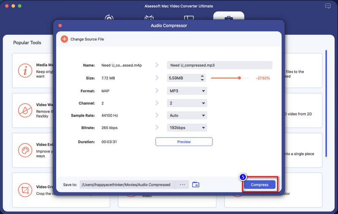
Task: Click the size compression slider handle
Action: pyautogui.click(x=240, y=78)
